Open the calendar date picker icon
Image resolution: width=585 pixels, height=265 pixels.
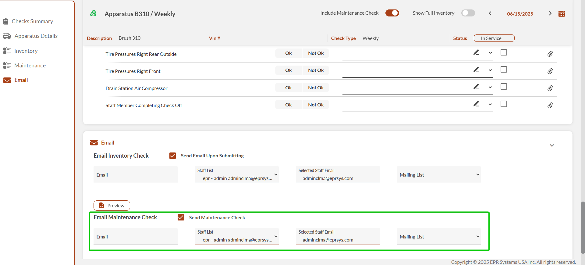(x=562, y=14)
